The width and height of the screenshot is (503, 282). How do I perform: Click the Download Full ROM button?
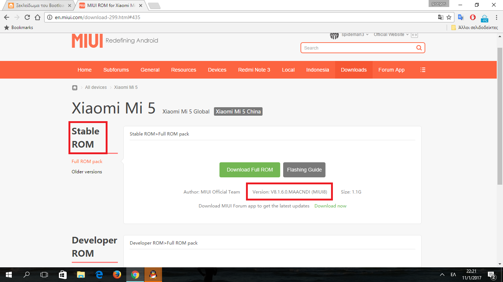250,170
